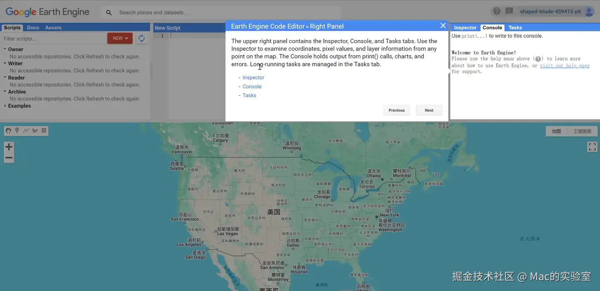Viewport: 600px width, 291px height.
Task: Switch to the Scripts tab
Action: click(12, 28)
